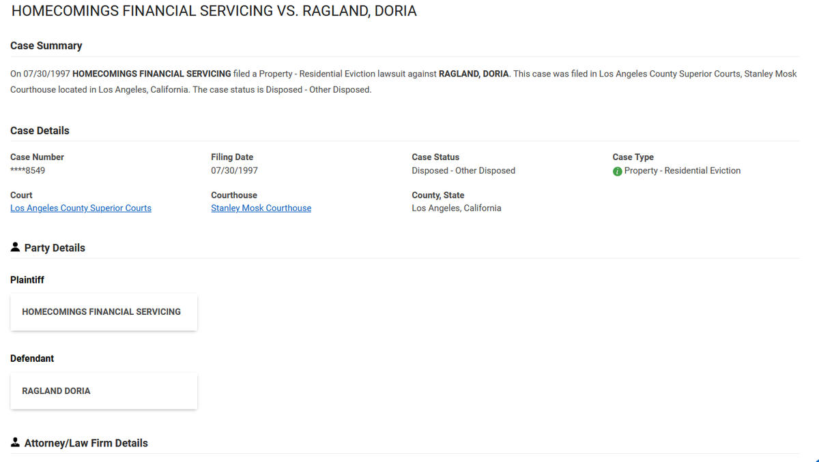The width and height of the screenshot is (819, 462).
Task: Follow the Stanley Mosk Courthouse link
Action: pos(261,209)
